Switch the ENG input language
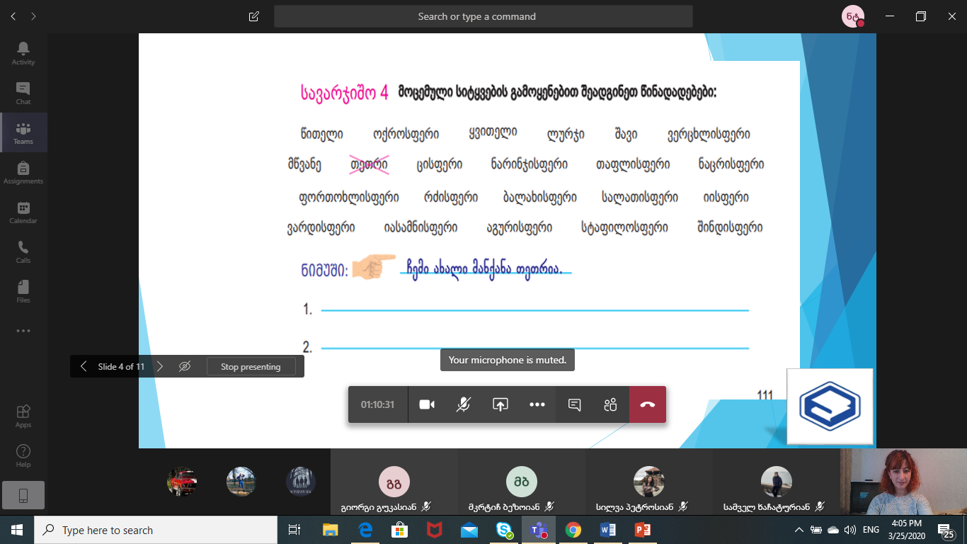The height and width of the screenshot is (544, 967). pos(871,530)
